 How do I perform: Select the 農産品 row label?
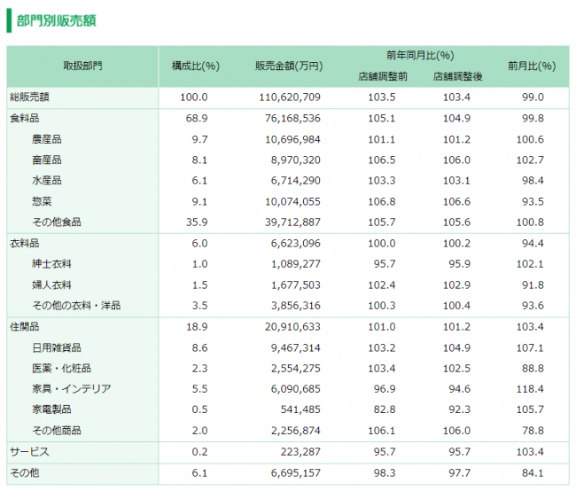pos(46,139)
